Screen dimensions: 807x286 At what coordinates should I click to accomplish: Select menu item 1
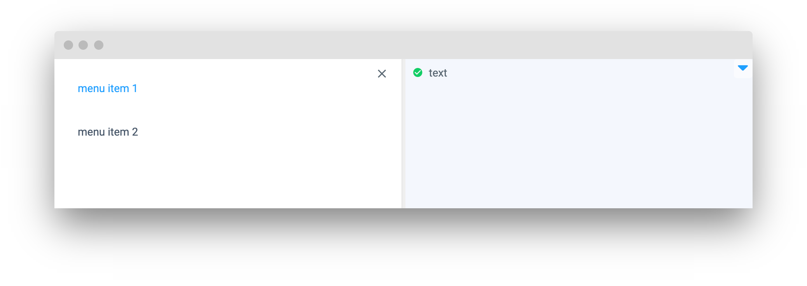pos(107,89)
